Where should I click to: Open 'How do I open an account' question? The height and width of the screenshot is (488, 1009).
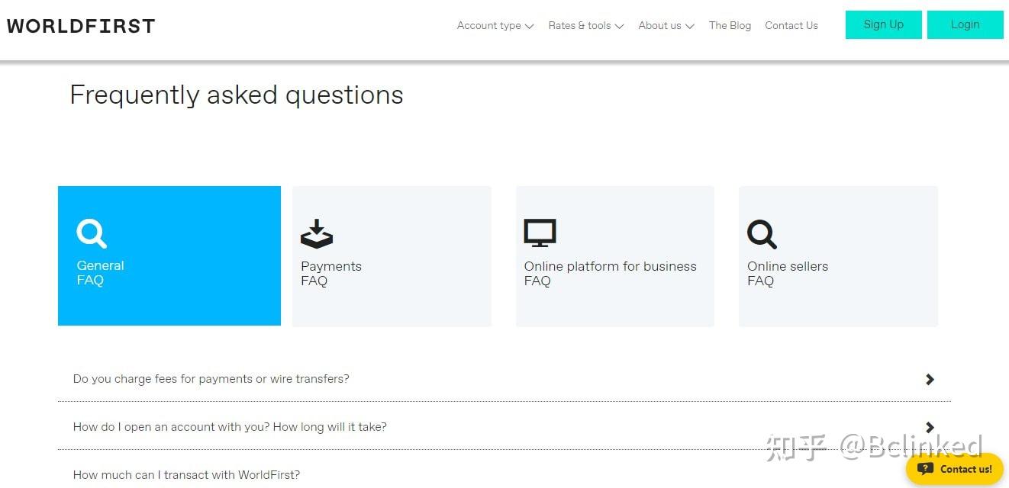point(504,427)
